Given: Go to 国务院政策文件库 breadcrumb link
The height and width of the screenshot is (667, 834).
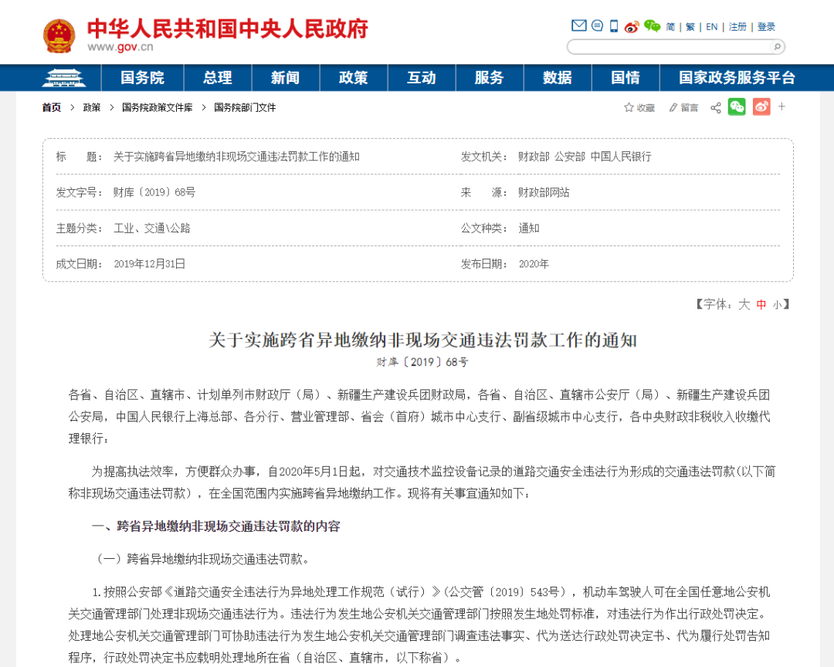Looking at the screenshot, I should coord(157,107).
